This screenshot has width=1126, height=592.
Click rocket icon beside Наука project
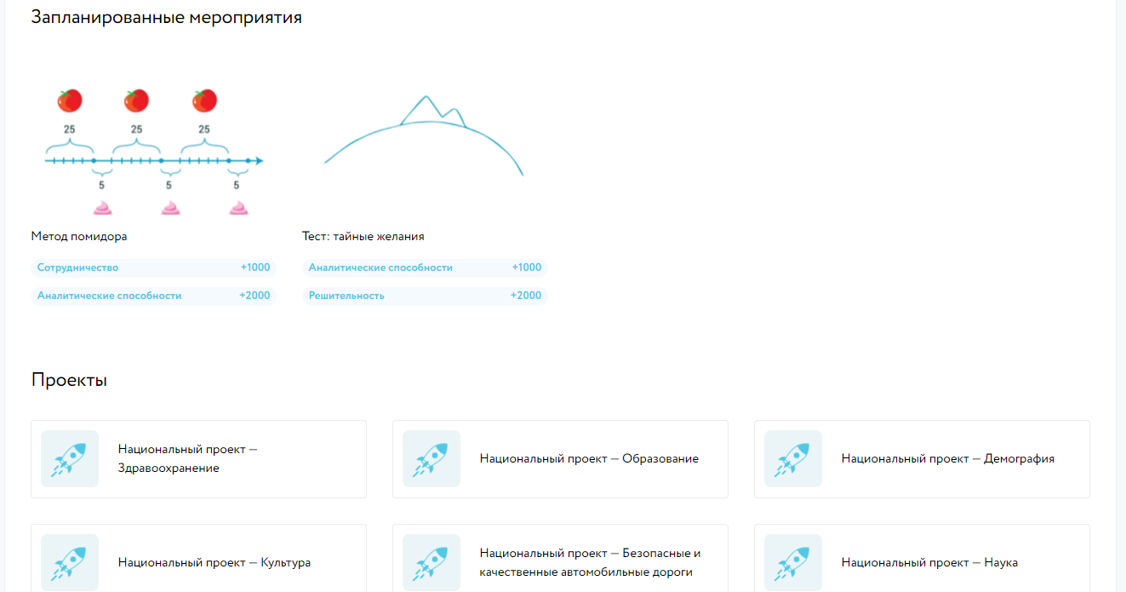793,562
